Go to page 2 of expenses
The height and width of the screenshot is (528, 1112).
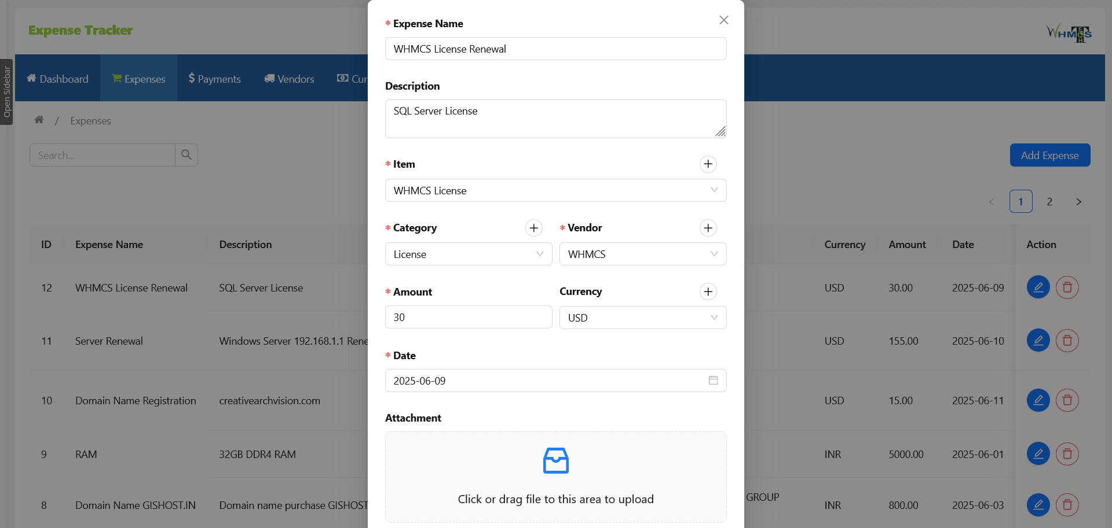pyautogui.click(x=1049, y=202)
